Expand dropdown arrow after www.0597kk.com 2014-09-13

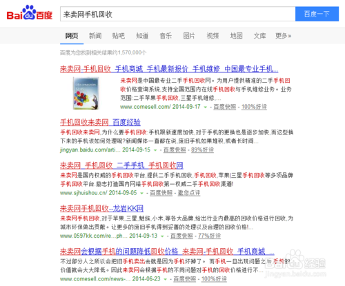coord(162,236)
